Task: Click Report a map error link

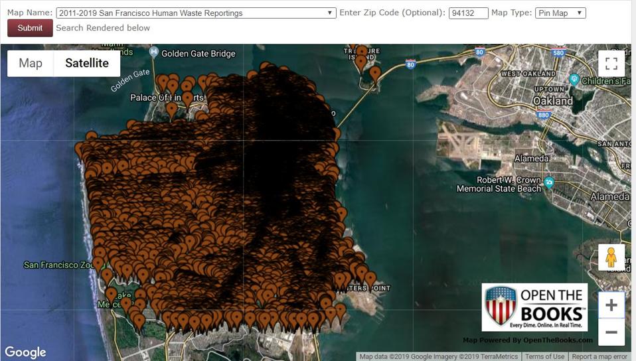Action: [599, 356]
